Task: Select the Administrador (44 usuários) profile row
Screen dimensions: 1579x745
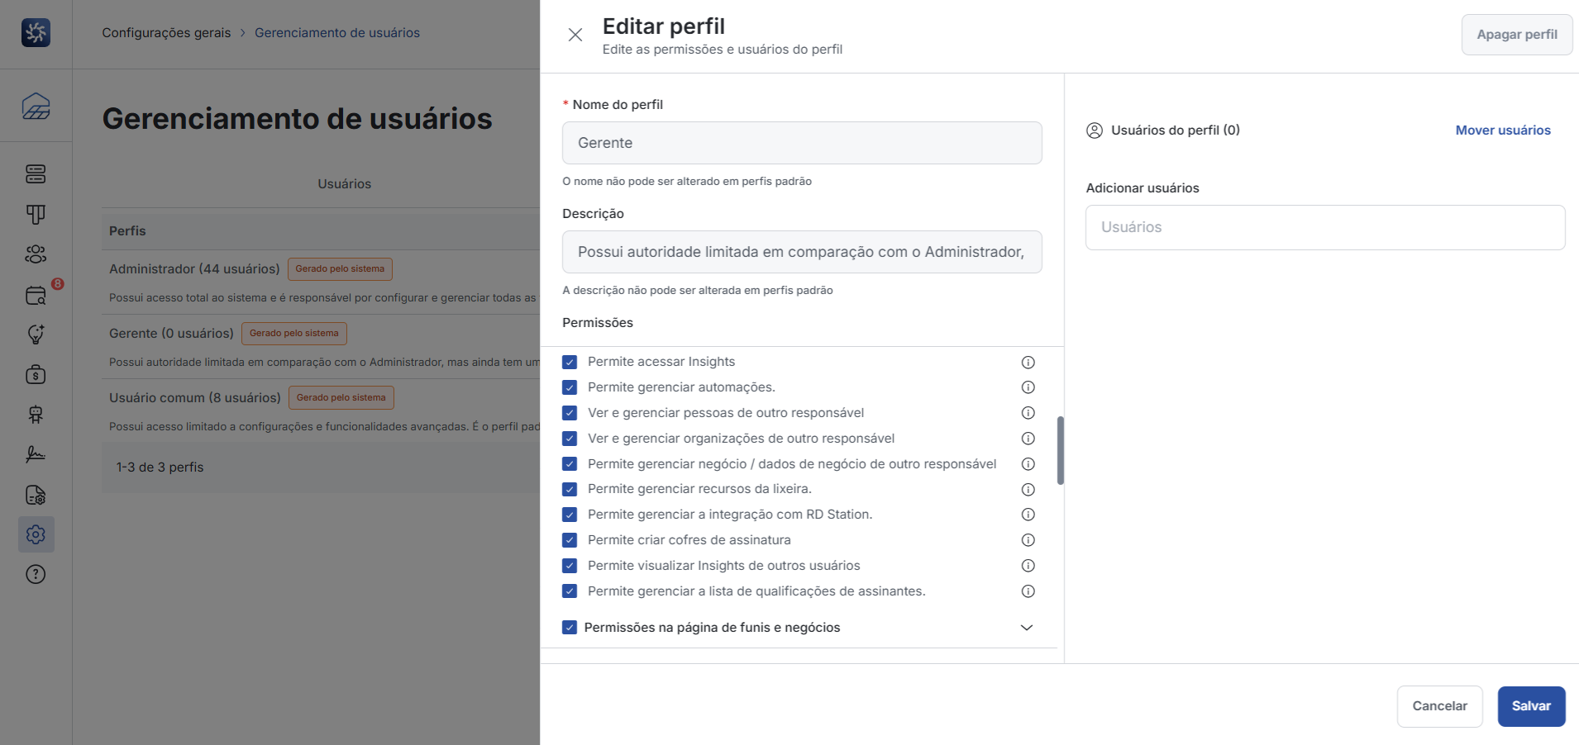Action: click(321, 282)
